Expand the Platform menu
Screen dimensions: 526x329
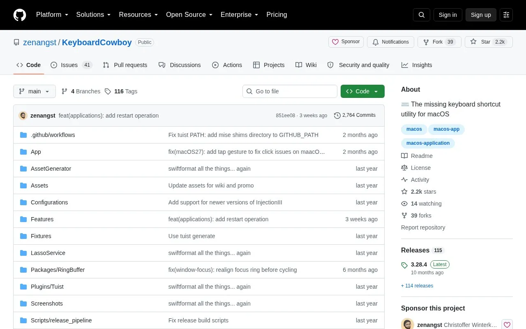click(52, 15)
